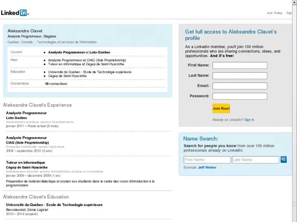Click 'Aleksandre Clavet's Experience' section heading
Viewport: 297px width, 222px height.
click(x=37, y=105)
